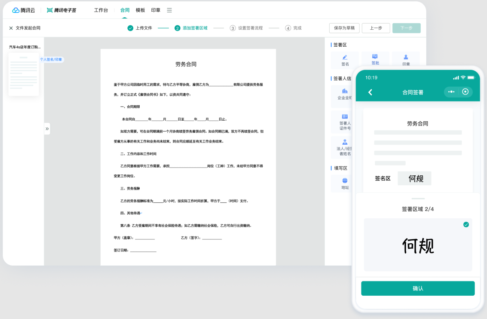This screenshot has height=319, width=487.
Task: Select the document page thumbnail
Action: [x=24, y=74]
